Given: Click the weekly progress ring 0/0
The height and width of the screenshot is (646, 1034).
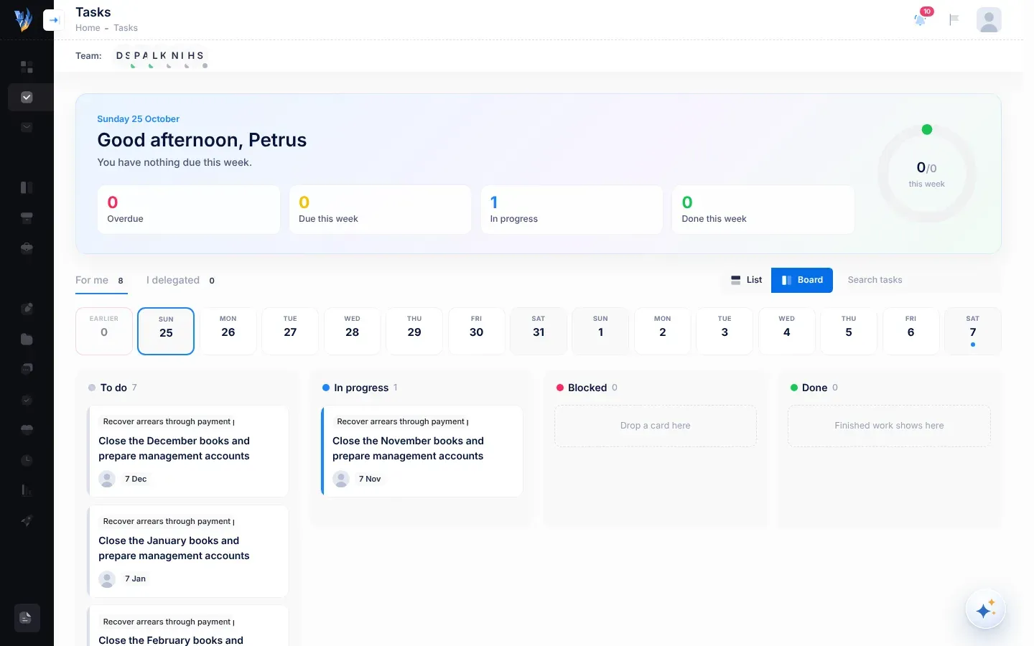Looking at the screenshot, I should [x=926, y=174].
